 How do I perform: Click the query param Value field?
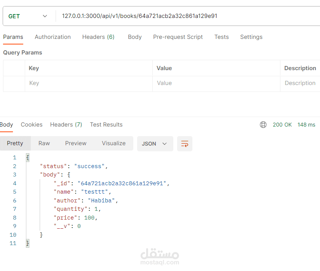[216, 83]
